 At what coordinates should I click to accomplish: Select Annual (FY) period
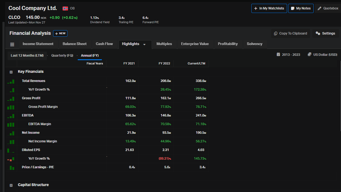click(90, 56)
